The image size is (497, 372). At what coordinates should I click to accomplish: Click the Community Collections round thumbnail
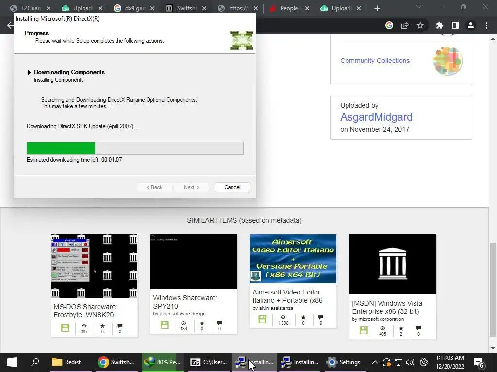coord(447,61)
